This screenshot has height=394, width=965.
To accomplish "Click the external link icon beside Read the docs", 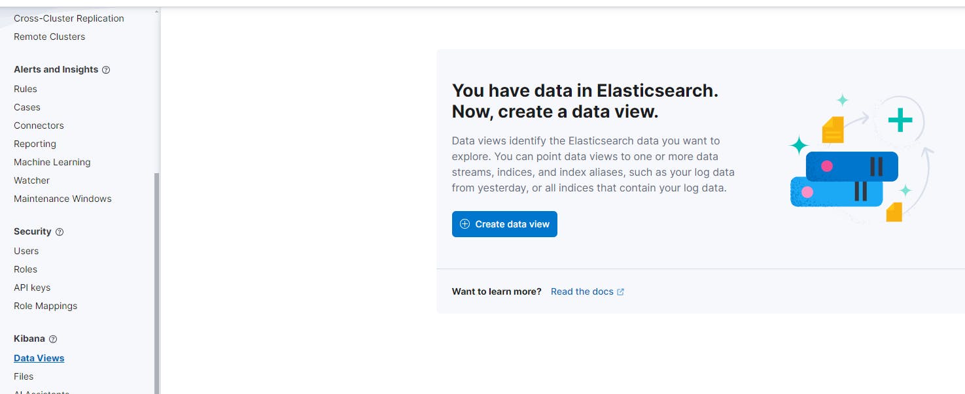I will (620, 292).
